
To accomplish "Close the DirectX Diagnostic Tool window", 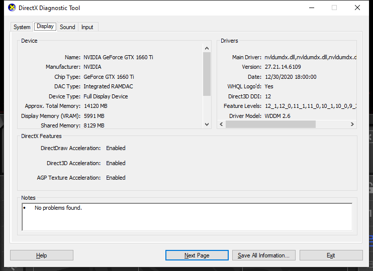I will 357,8.
